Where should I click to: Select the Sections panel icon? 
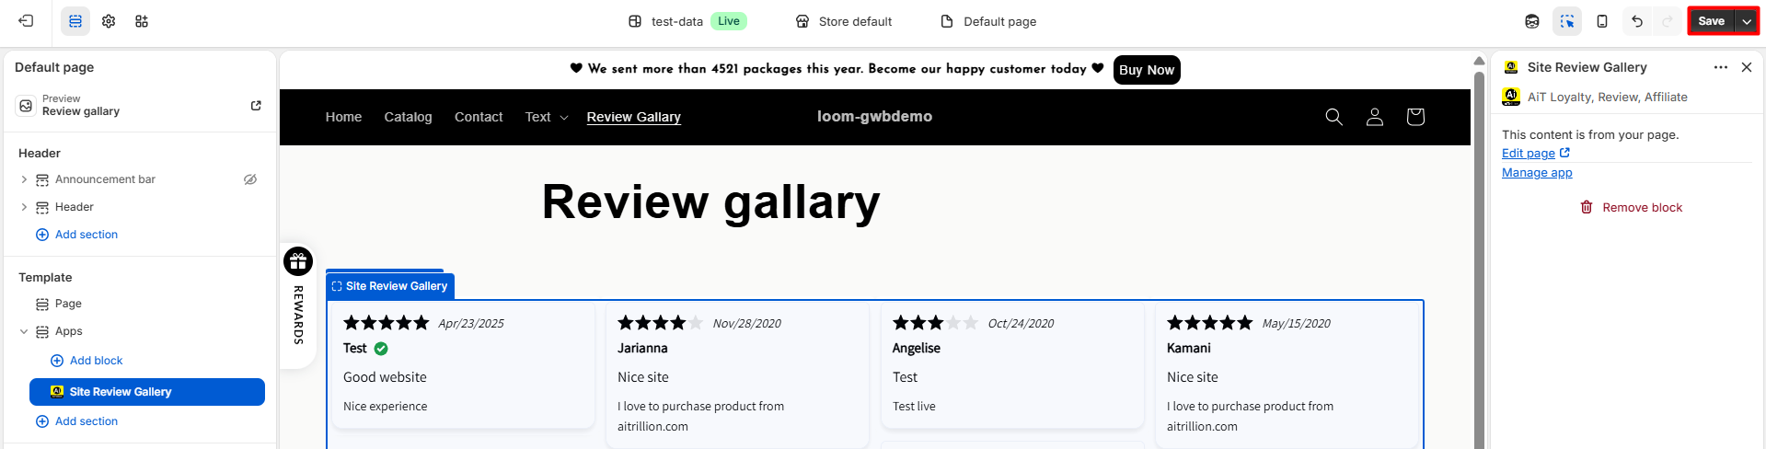pyautogui.click(x=75, y=21)
